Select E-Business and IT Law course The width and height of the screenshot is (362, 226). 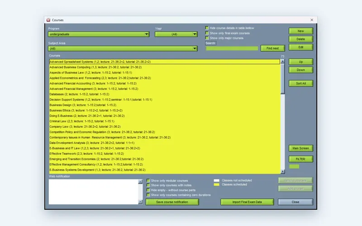coord(165,148)
